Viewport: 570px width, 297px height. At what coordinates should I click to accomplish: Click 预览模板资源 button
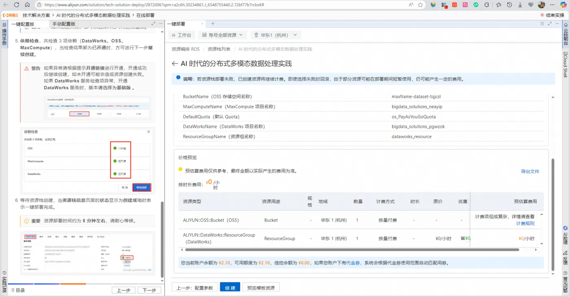coord(261,288)
